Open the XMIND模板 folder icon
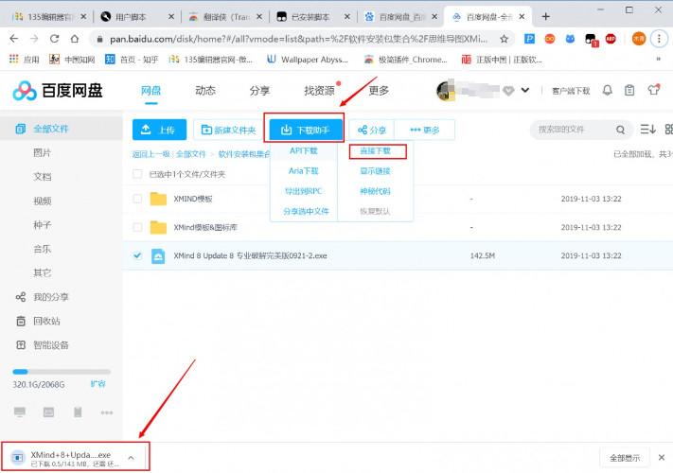This screenshot has width=673, height=473. [158, 199]
